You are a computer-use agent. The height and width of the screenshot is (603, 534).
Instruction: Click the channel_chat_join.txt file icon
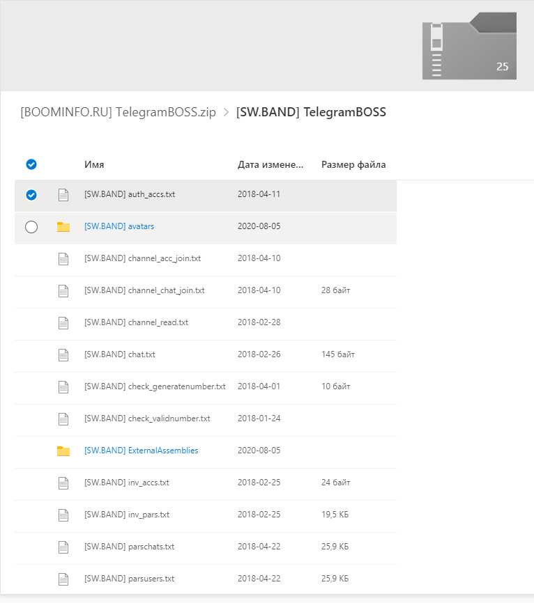coord(63,291)
